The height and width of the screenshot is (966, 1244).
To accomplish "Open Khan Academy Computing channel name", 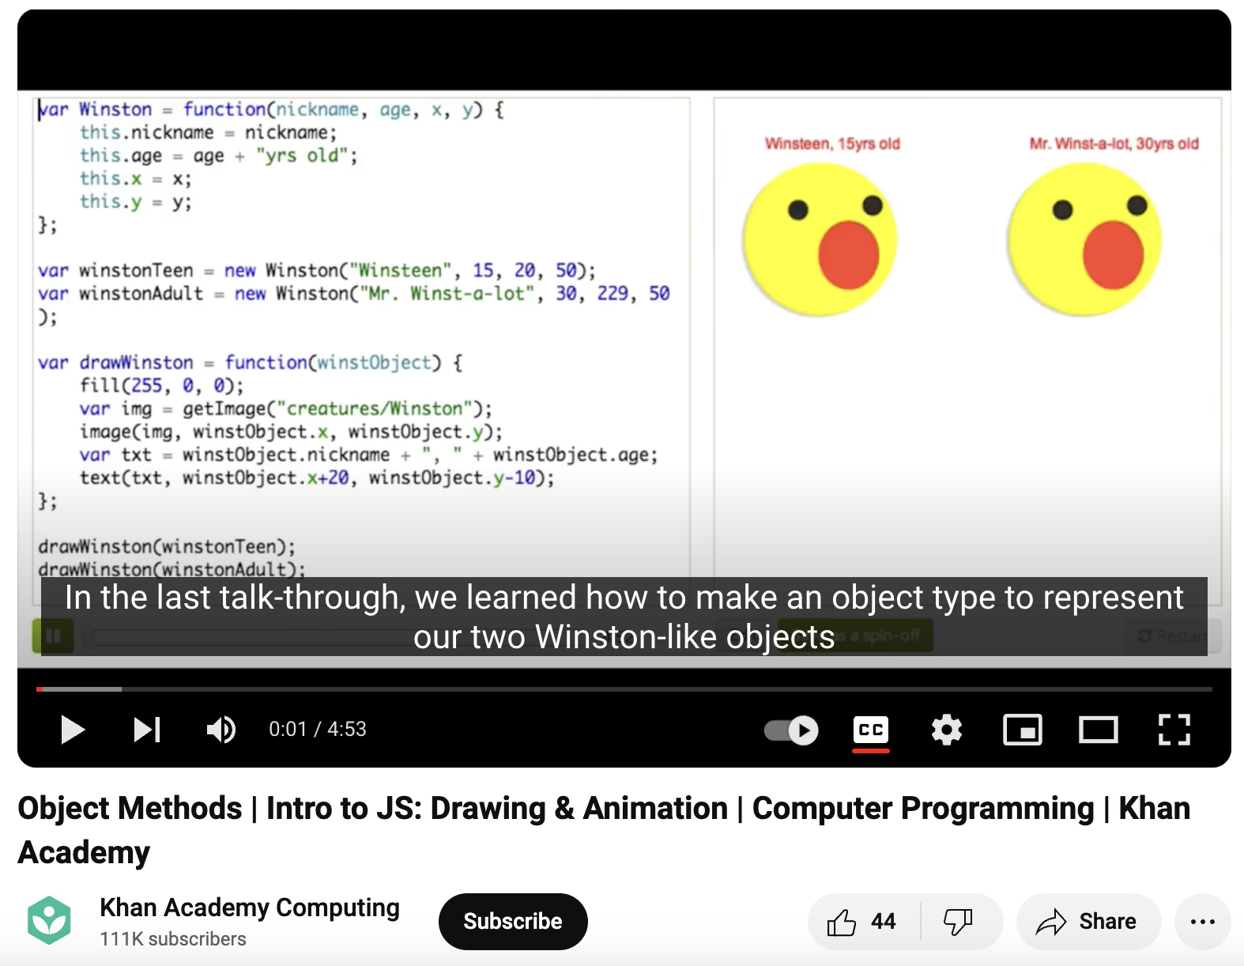I will [250, 907].
